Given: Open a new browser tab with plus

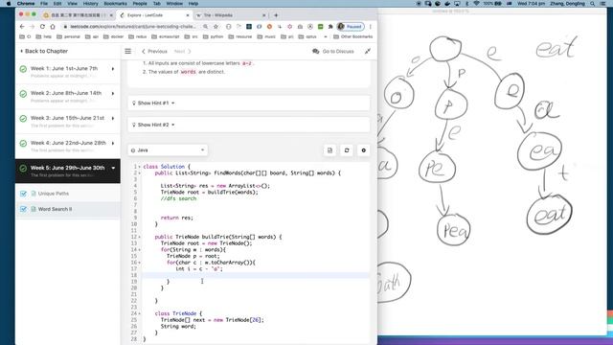Looking at the screenshot, I should tap(276, 15).
